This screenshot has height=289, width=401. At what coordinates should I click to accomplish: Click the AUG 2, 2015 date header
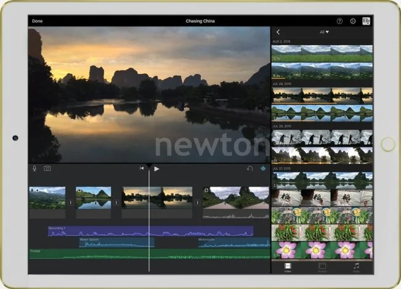(281, 41)
